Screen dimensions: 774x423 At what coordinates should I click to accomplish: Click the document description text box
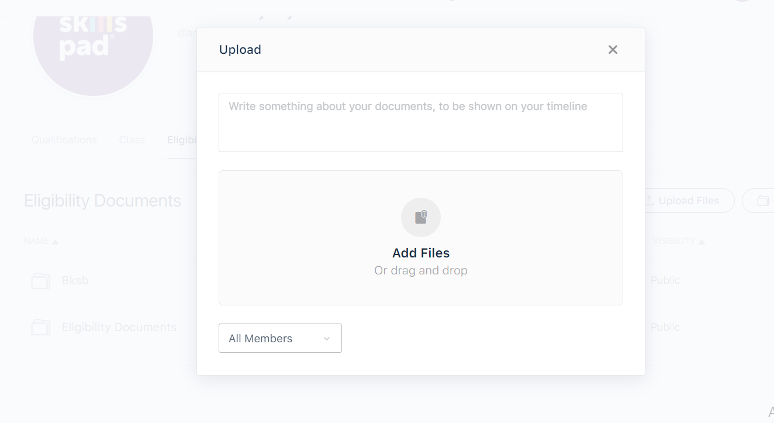click(421, 123)
